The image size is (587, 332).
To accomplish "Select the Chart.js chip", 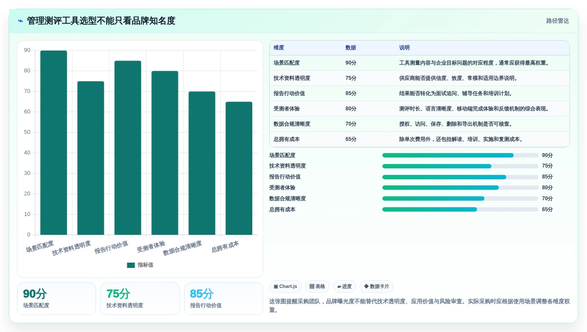I will coord(285,287).
